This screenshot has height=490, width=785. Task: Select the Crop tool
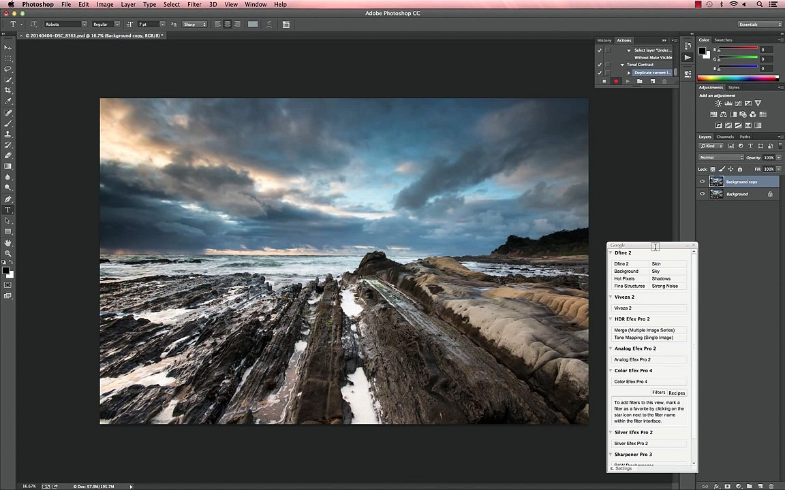point(8,91)
